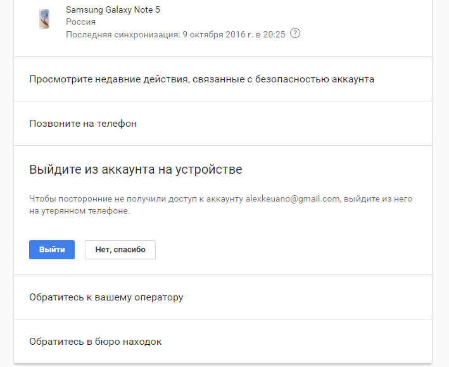Viewport: 449px width, 367px height.
Task: Click the word 'устройстве' in the heading
Action: [x=209, y=169]
